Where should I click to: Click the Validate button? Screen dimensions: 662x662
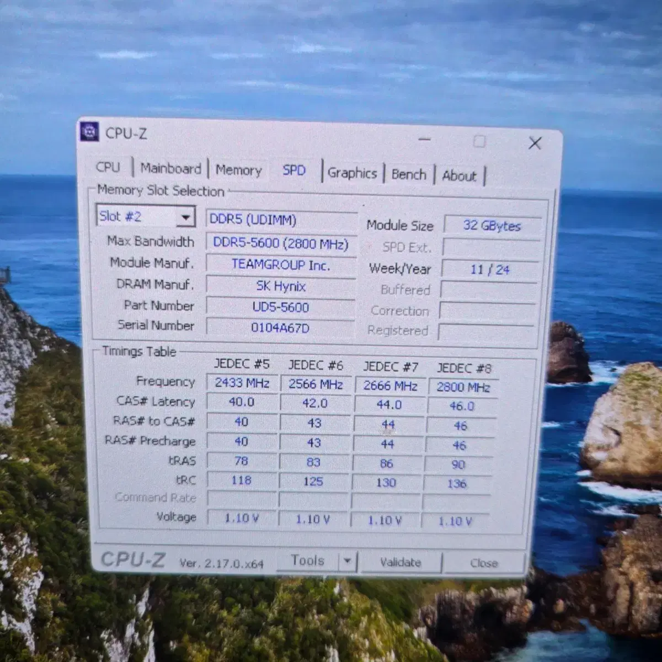(401, 562)
